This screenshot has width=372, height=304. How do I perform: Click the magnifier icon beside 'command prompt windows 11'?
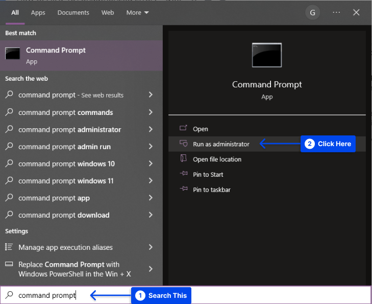coord(9,180)
